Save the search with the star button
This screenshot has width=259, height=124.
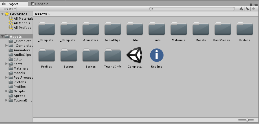[253, 9]
